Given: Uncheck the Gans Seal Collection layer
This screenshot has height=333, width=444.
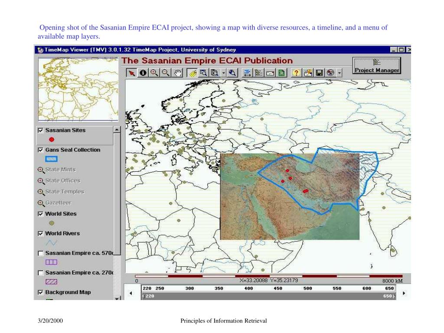Looking at the screenshot, I should pos(40,150).
